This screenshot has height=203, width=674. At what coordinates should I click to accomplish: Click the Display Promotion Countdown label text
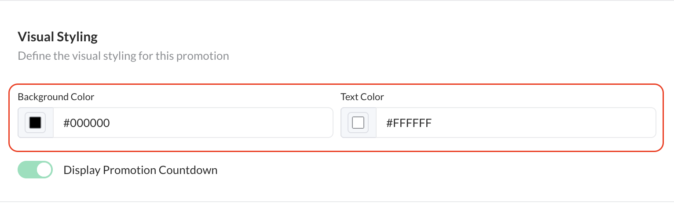click(x=140, y=170)
